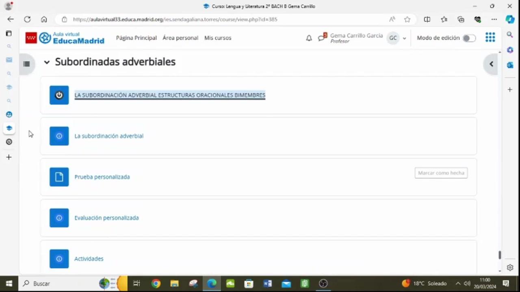Screen dimensions: 520x292
Task: Open the EducaMadrid notifications bell
Action: click(x=309, y=38)
